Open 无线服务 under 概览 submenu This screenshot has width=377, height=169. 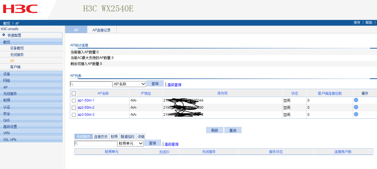pos(17,55)
